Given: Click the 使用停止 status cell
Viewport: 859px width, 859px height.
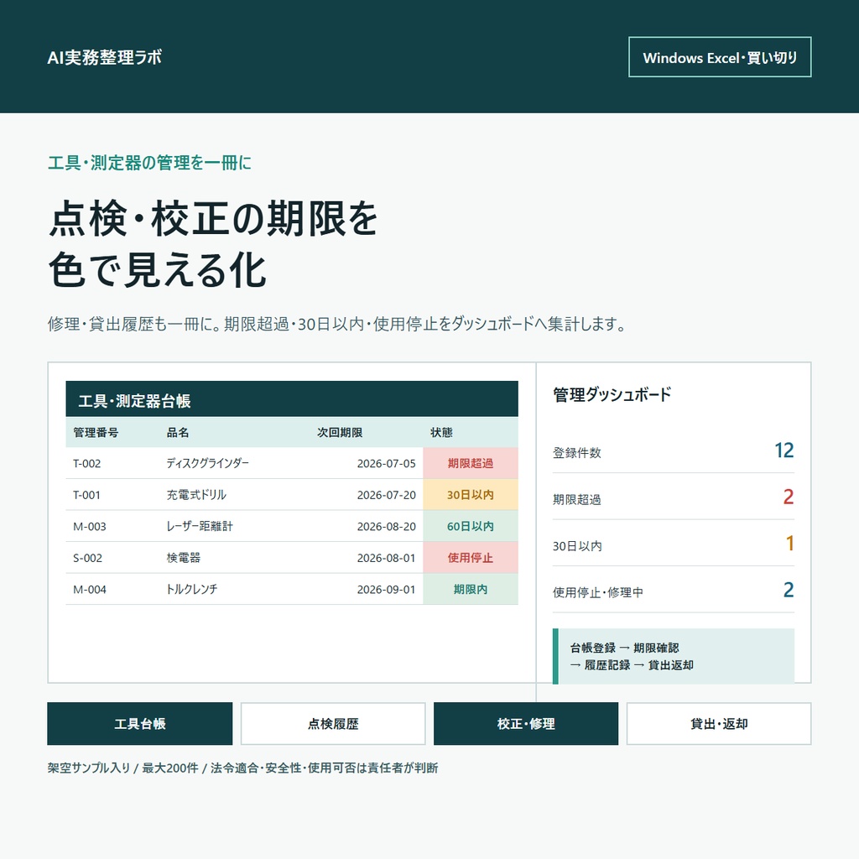Looking at the screenshot, I should (x=471, y=558).
